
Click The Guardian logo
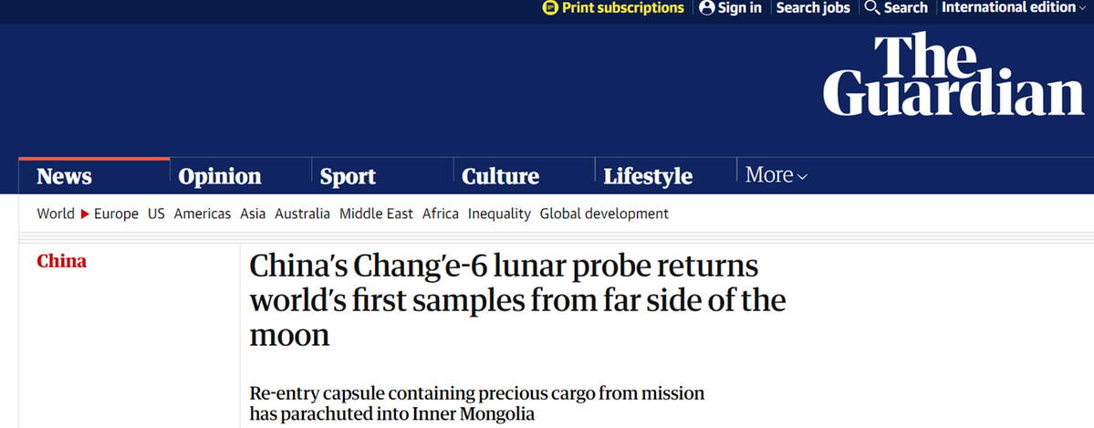coord(953,74)
